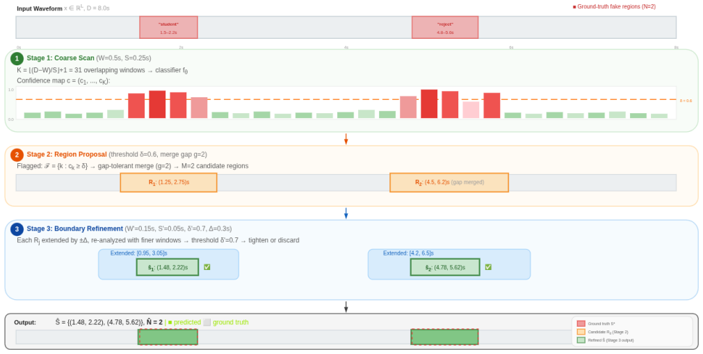Click the second predicted green output region
The image size is (703, 354).
tap(445, 337)
